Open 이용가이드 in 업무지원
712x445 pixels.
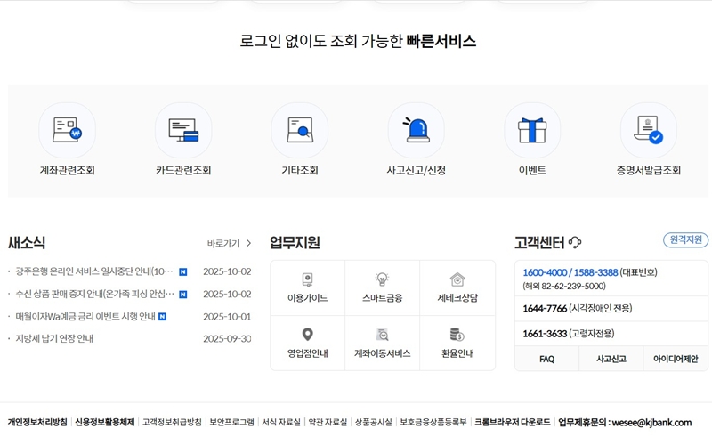click(307, 287)
